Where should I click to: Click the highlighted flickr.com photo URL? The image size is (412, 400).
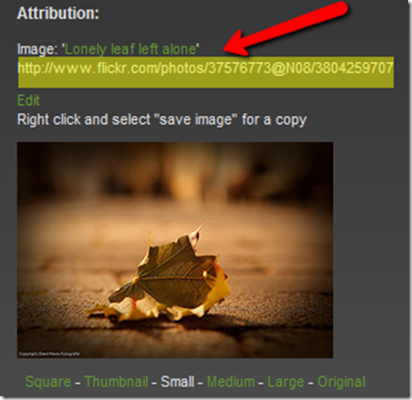(205, 69)
